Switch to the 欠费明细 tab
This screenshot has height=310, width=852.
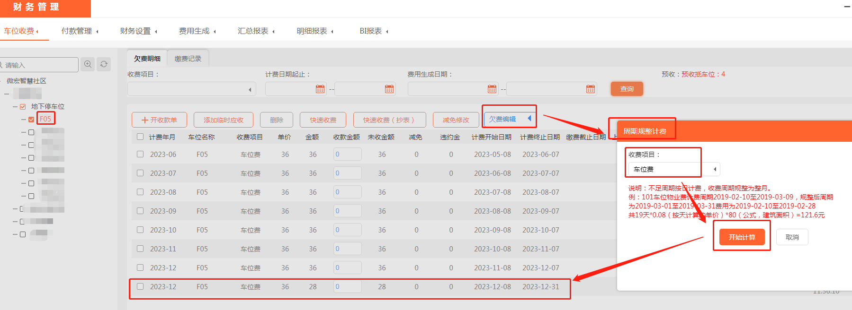tap(147, 59)
